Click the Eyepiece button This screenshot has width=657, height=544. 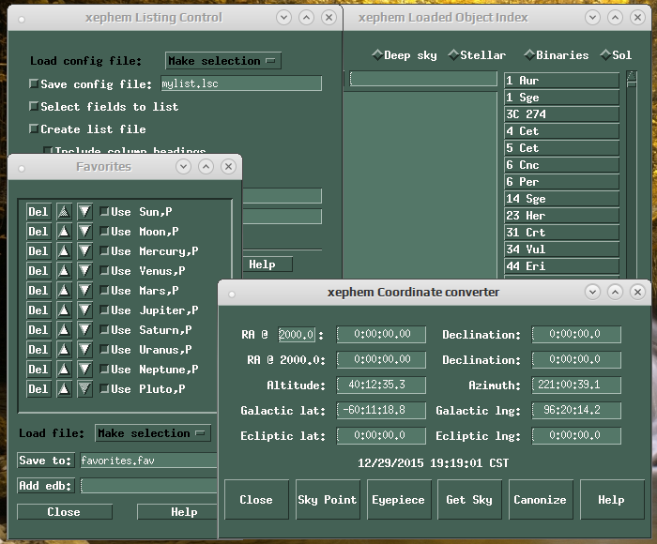coord(399,500)
